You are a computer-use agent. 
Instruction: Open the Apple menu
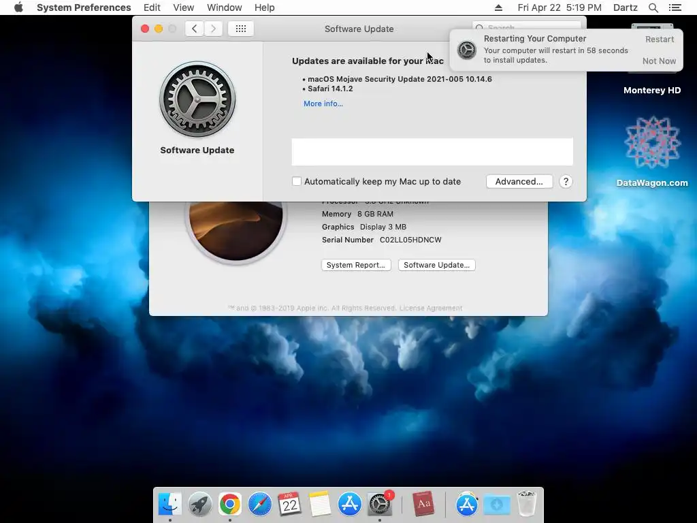tap(18, 7)
